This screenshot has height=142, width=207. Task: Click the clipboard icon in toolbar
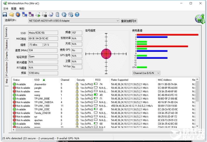point(57,14)
